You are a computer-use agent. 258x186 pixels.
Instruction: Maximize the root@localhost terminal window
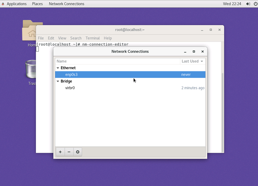pyautogui.click(x=211, y=30)
